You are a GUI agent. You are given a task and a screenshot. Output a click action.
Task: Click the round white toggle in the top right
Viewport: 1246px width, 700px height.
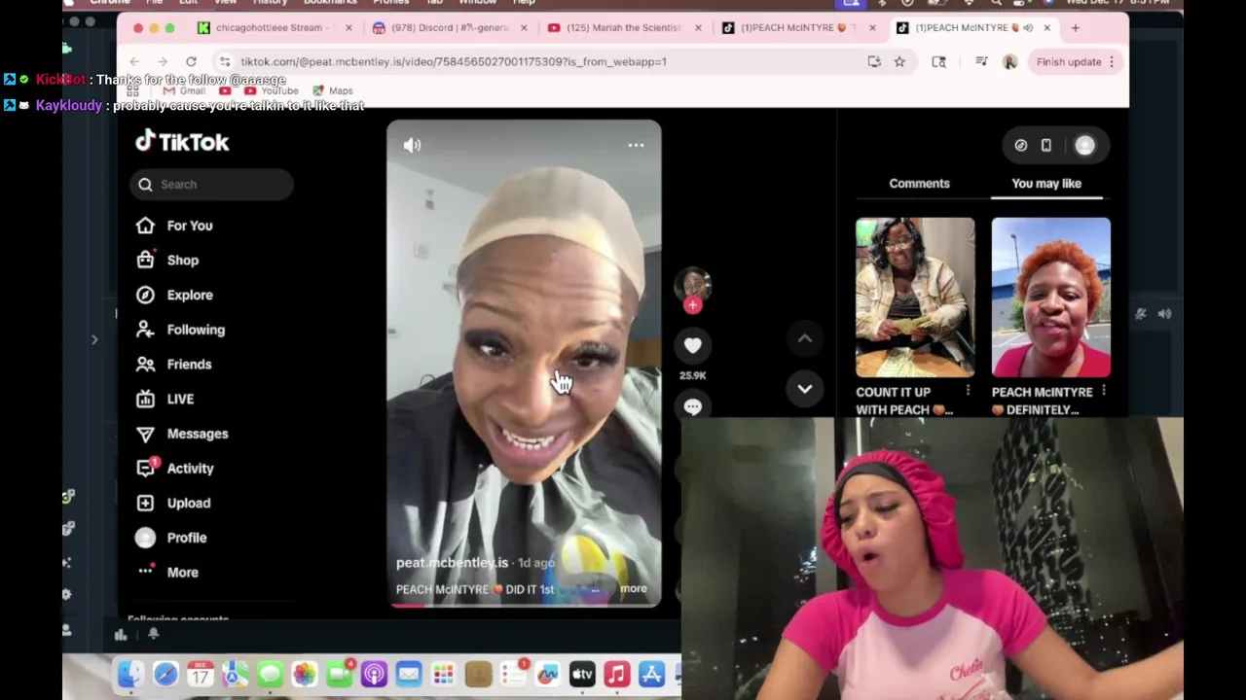coord(1084,146)
